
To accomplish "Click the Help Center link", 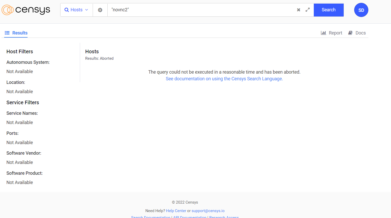I will click(176, 211).
